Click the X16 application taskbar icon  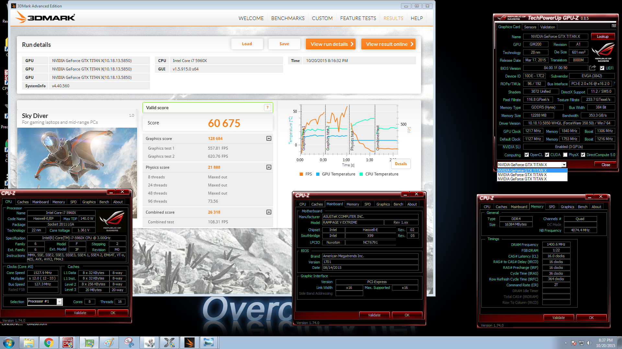pyautogui.click(x=169, y=343)
